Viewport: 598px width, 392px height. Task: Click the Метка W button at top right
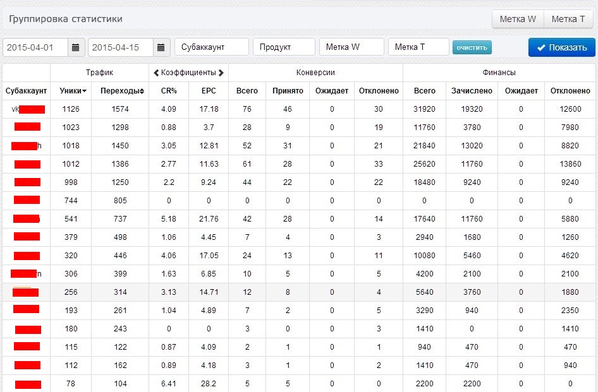[518, 19]
